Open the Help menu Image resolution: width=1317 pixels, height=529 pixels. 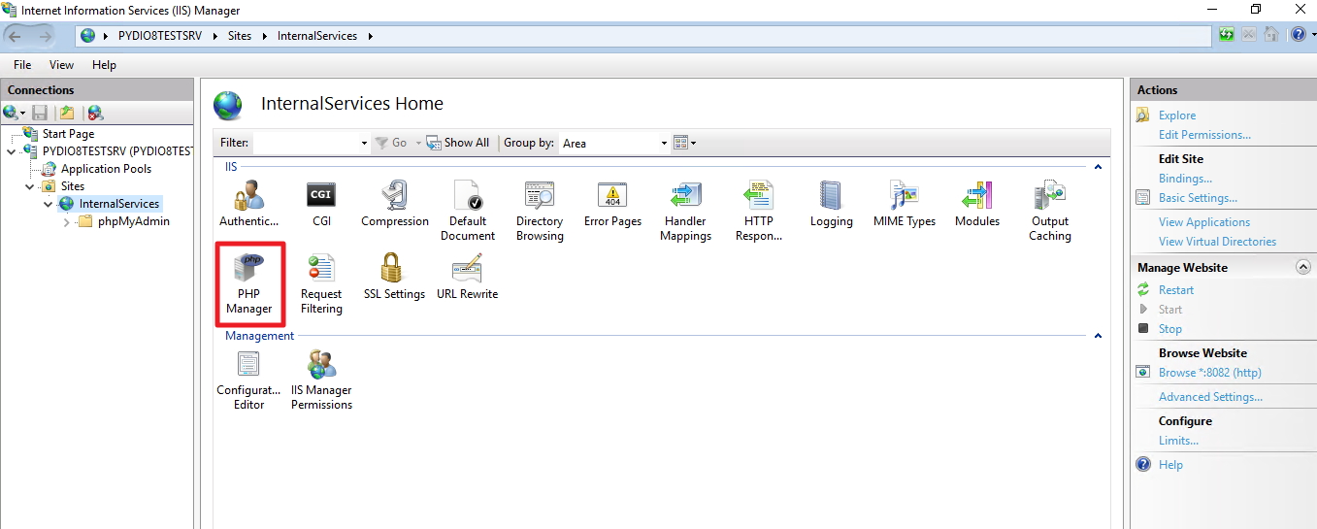(x=104, y=65)
